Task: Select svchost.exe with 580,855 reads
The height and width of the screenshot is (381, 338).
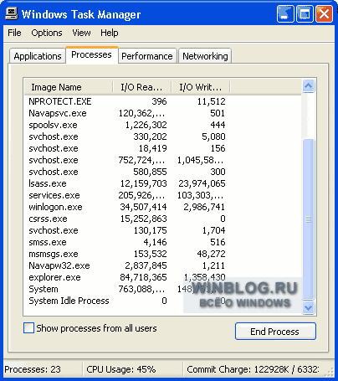Action: [127, 172]
